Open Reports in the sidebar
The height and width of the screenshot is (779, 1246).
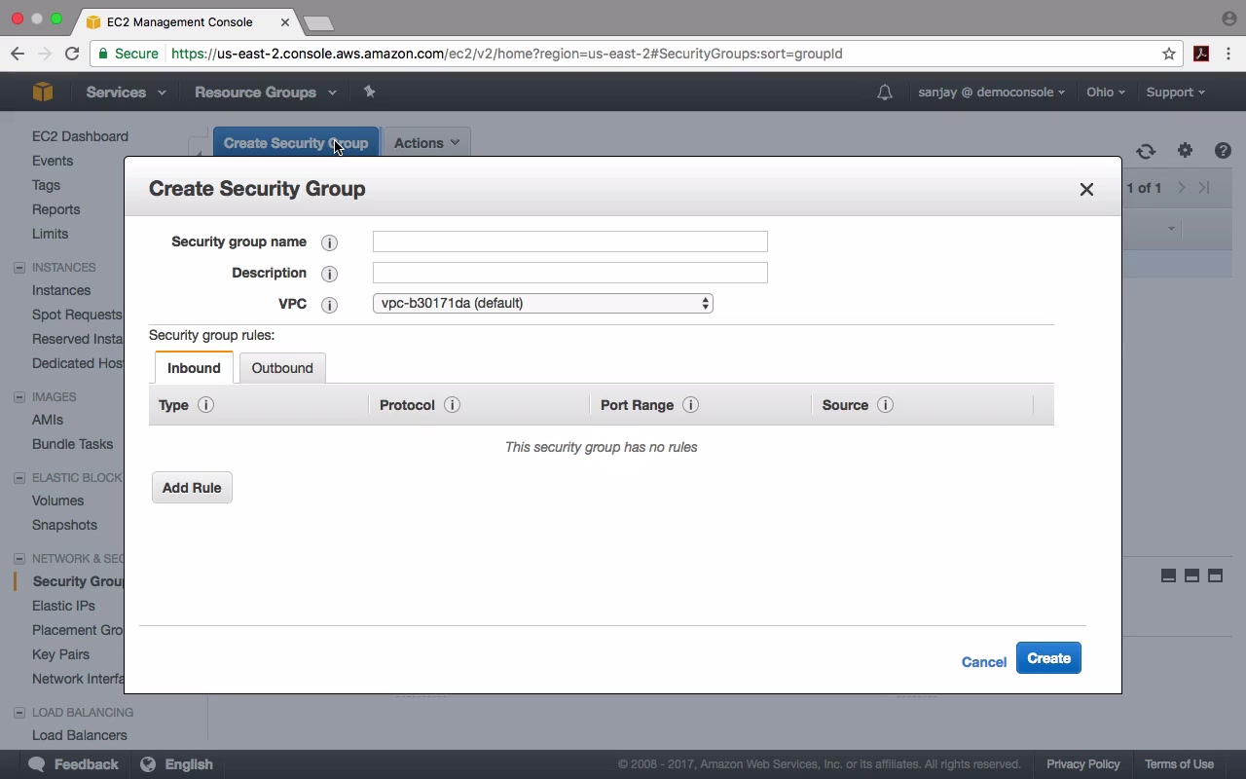pyautogui.click(x=55, y=209)
